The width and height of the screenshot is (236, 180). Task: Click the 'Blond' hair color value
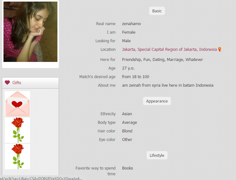click(127, 131)
